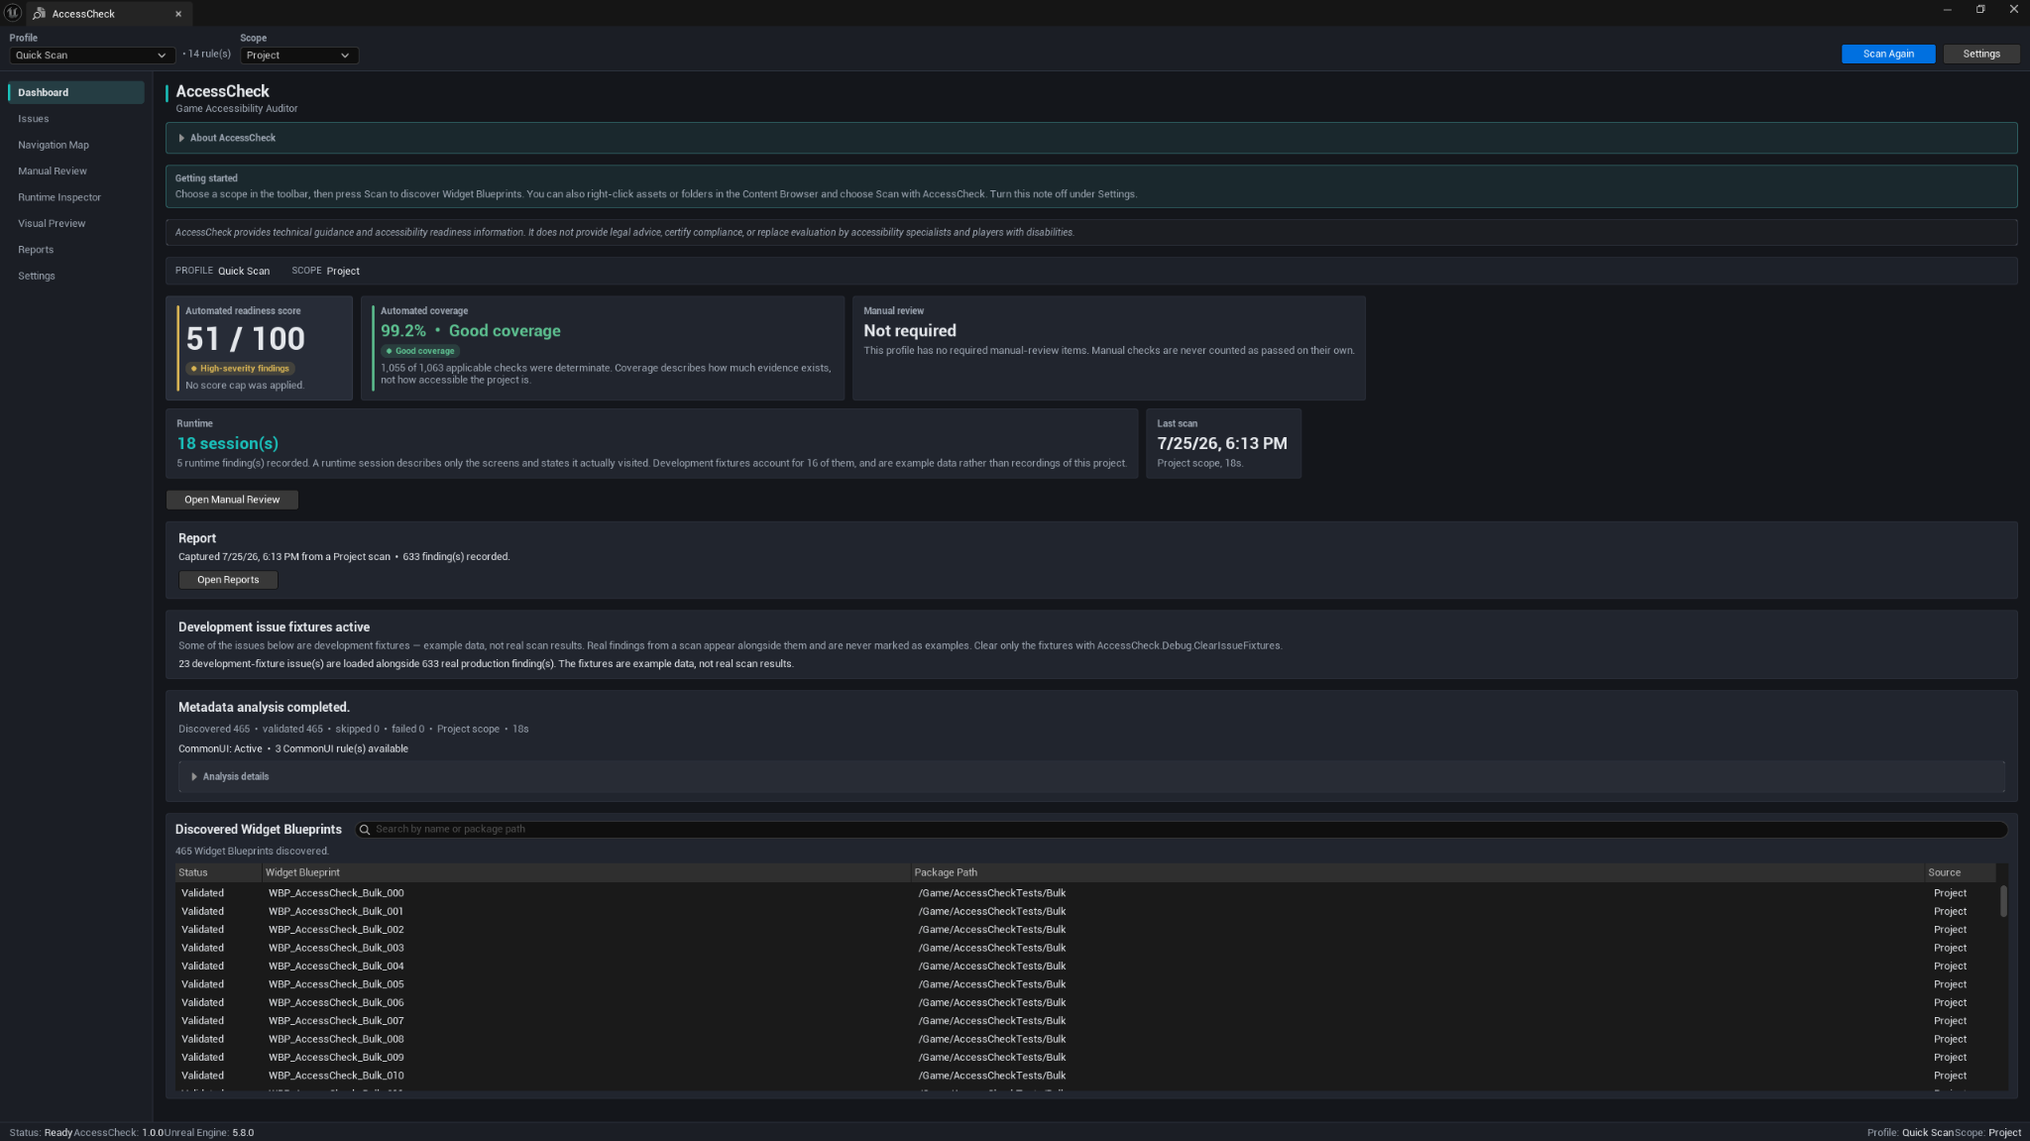Open the Profile Quick Scan dropdown

[91, 56]
